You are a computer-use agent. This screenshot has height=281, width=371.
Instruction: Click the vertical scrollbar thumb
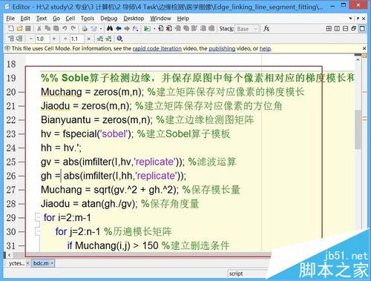[x=358, y=129]
